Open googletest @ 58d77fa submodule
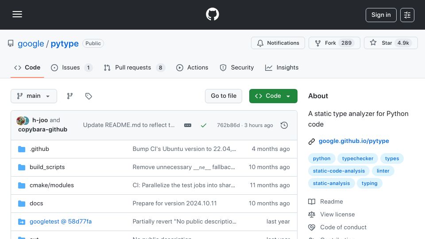 [61, 222]
